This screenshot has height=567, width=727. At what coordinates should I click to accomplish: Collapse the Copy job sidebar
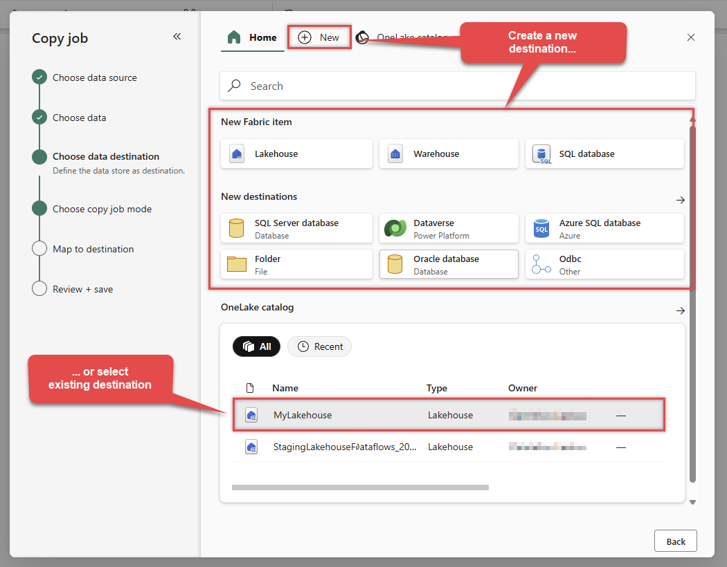pos(177,36)
